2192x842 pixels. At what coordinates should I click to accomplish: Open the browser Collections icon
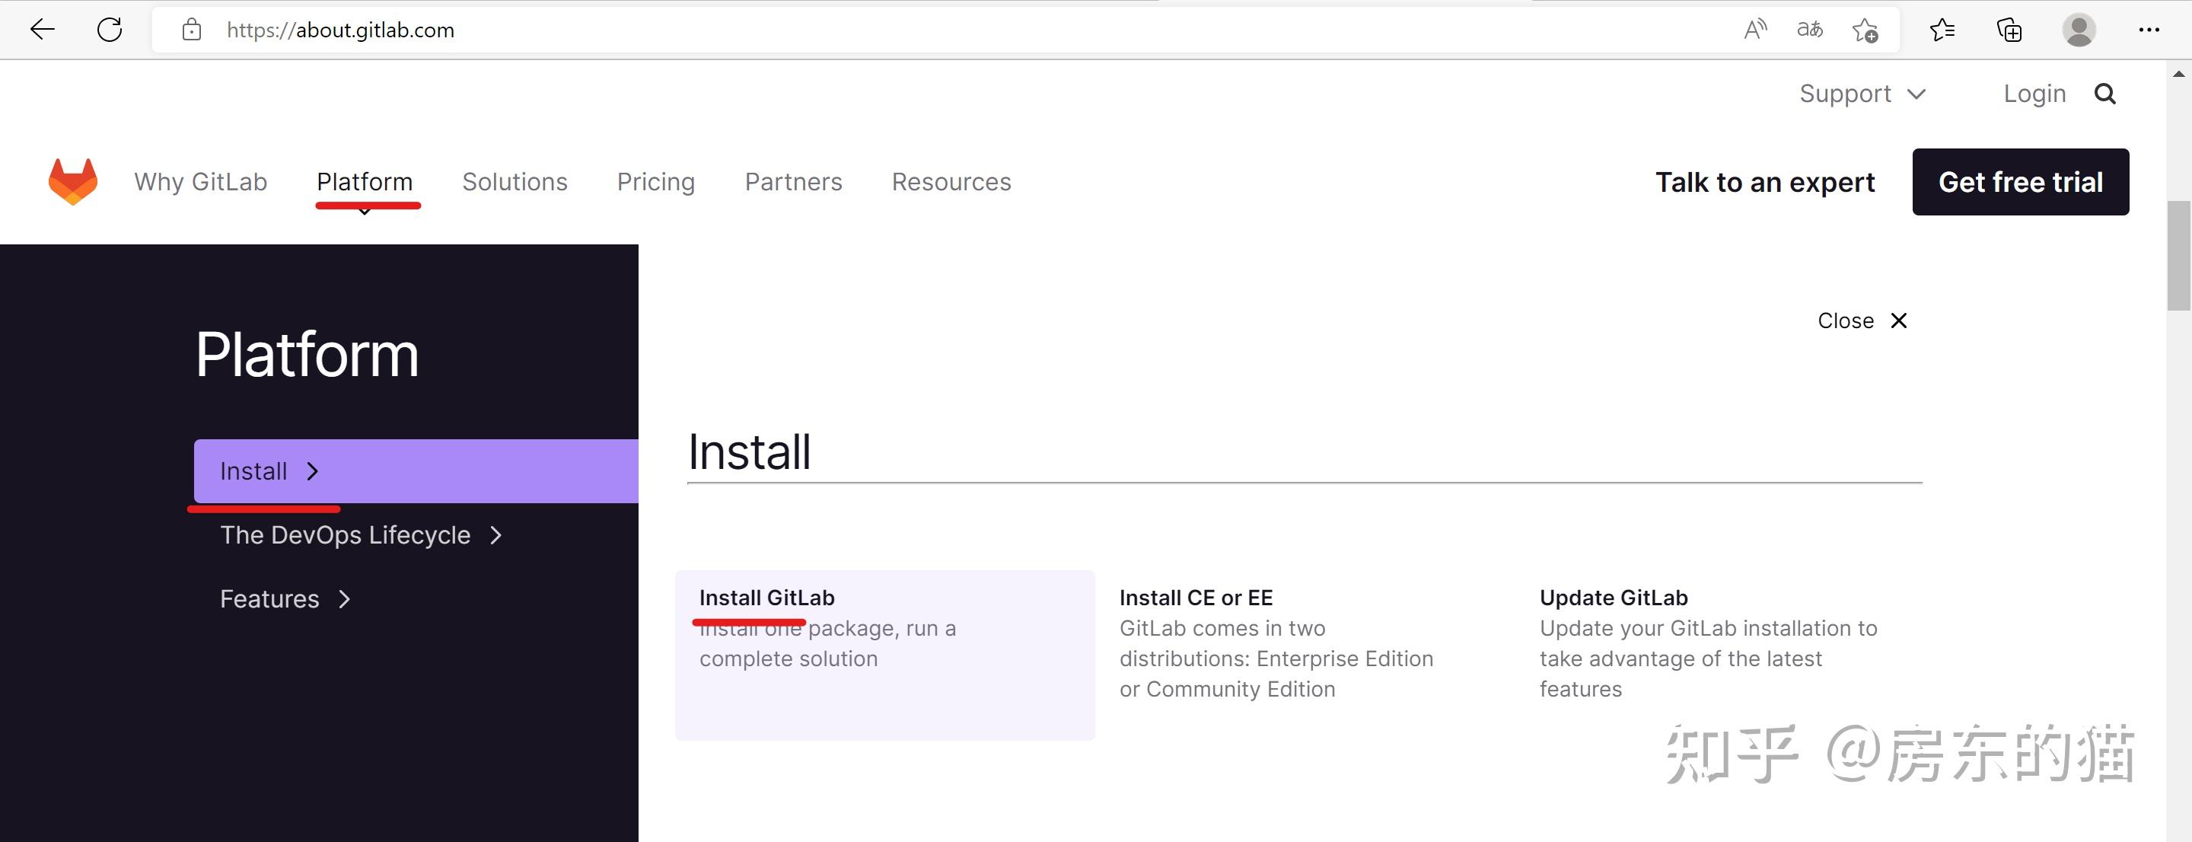coord(2009,30)
